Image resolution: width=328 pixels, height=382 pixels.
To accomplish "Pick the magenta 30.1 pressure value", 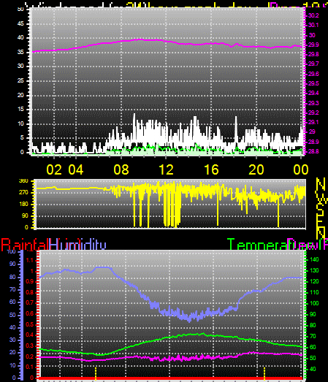I will pyautogui.click(x=313, y=25).
